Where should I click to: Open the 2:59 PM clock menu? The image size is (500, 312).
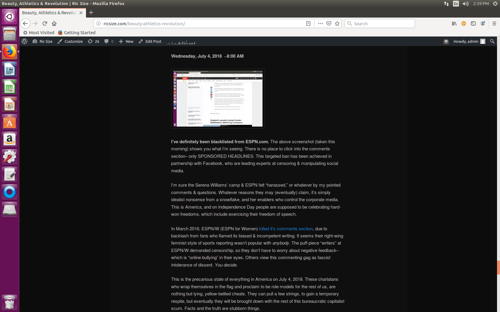point(481,4)
